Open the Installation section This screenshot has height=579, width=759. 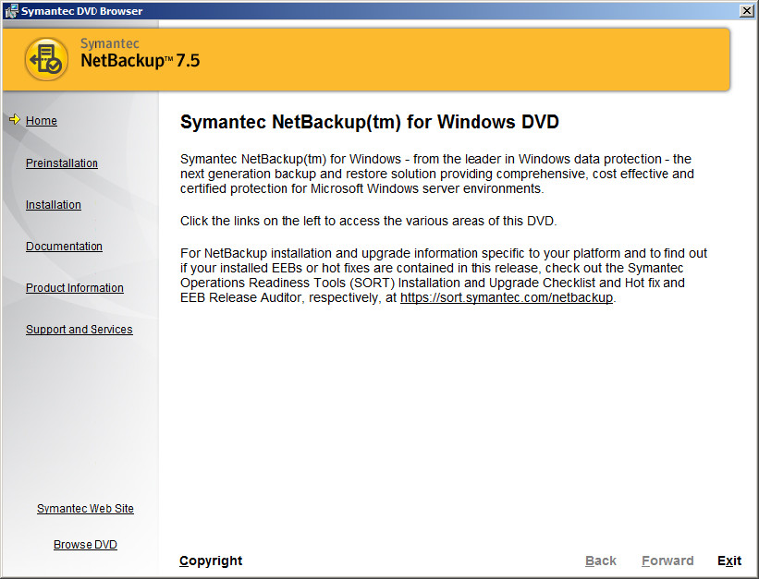pyautogui.click(x=53, y=204)
